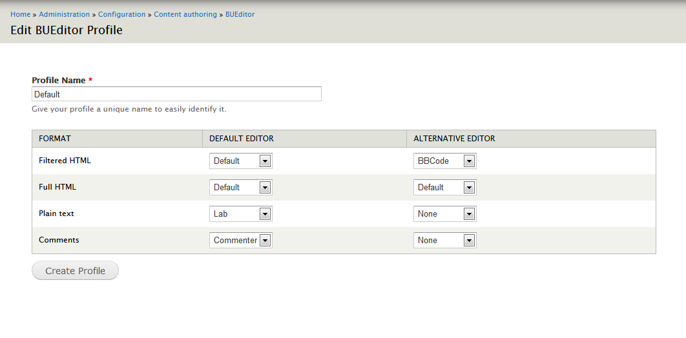Open Comments default editor Commenter dropdown
This screenshot has width=686, height=338.
[x=241, y=240]
